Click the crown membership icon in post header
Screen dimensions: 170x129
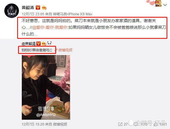[44, 8]
